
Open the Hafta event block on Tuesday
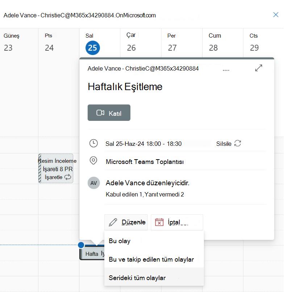pos(92,253)
